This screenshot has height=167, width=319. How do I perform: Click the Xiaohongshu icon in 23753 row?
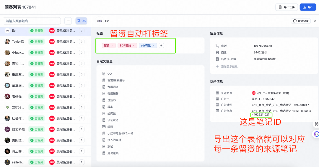tap(52, 107)
